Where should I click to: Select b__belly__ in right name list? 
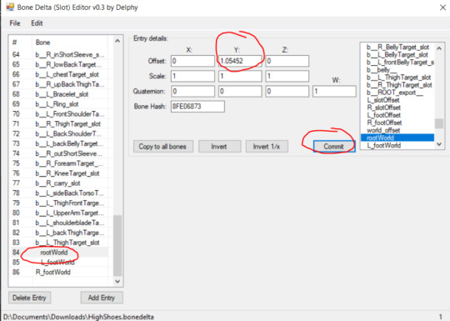pyautogui.click(x=397, y=70)
